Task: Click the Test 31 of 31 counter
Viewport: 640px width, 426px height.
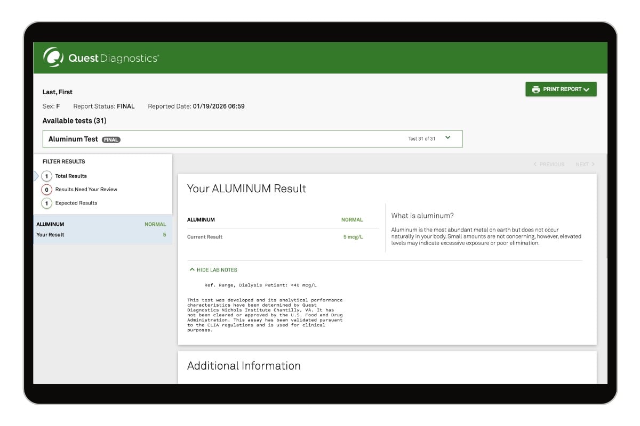Action: point(421,139)
